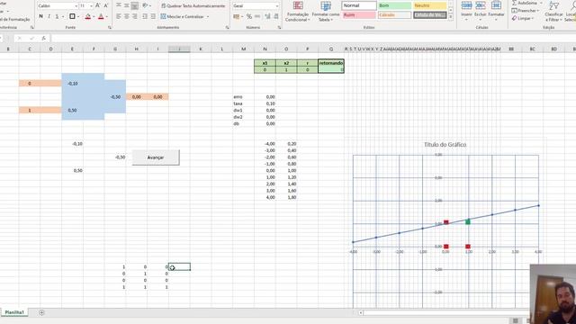
Task: Select the retornando header cell
Action: pos(331,63)
